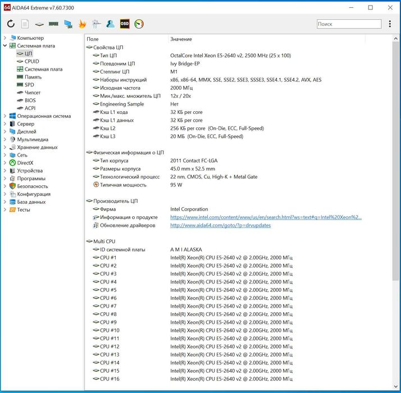Screen dimensions: 401x393
Task: Open the memory module benchmark icon
Action: [x=53, y=24]
